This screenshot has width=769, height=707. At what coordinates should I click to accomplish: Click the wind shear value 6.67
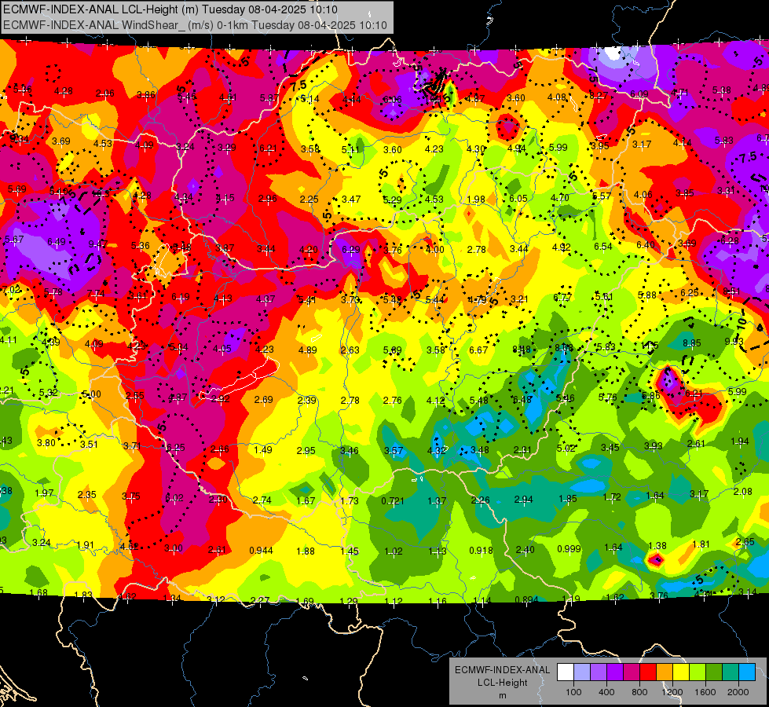pos(478,350)
